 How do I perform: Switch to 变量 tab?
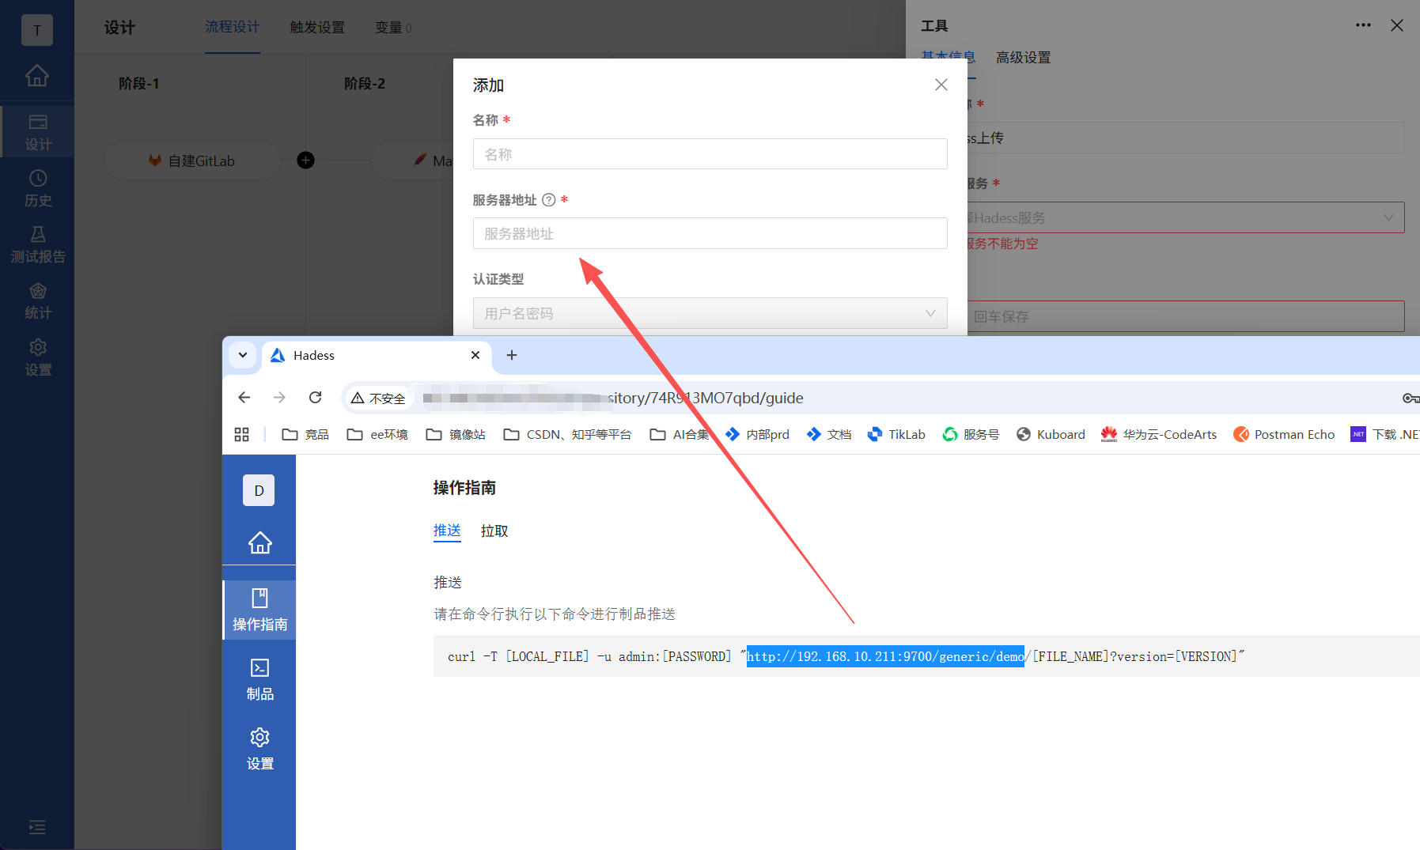tap(393, 28)
